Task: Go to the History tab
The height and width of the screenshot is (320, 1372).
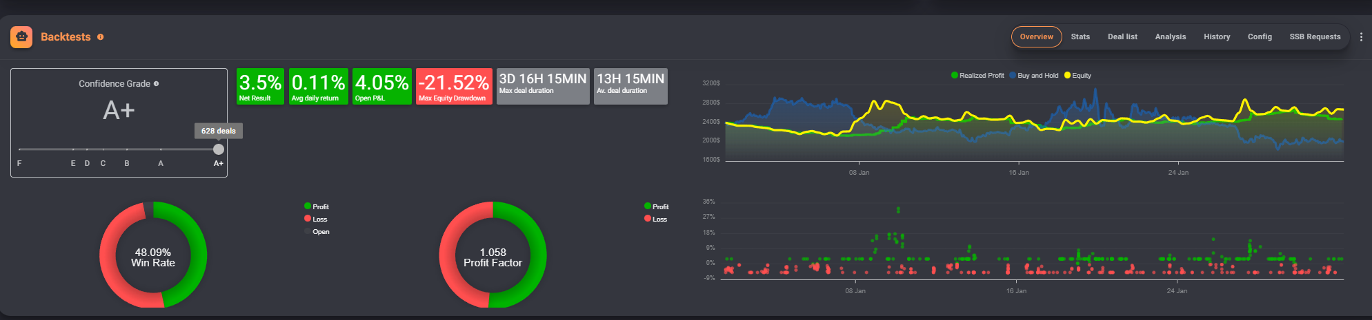Action: (1217, 37)
